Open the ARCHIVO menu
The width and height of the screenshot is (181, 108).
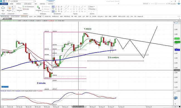[4, 4]
